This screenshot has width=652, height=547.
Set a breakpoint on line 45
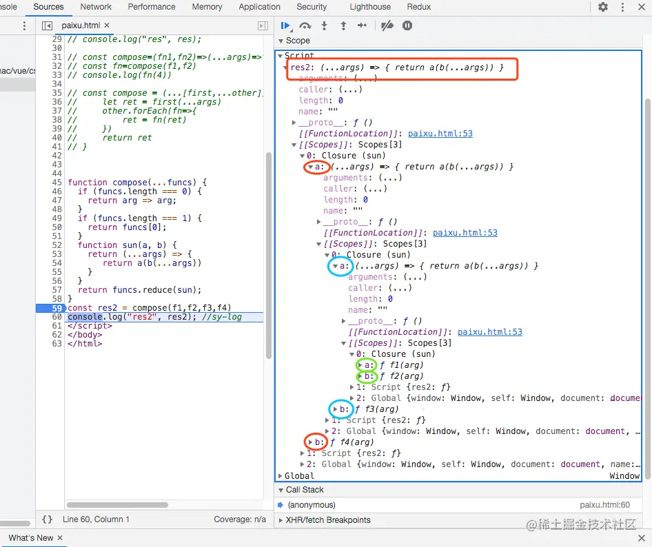coord(57,183)
